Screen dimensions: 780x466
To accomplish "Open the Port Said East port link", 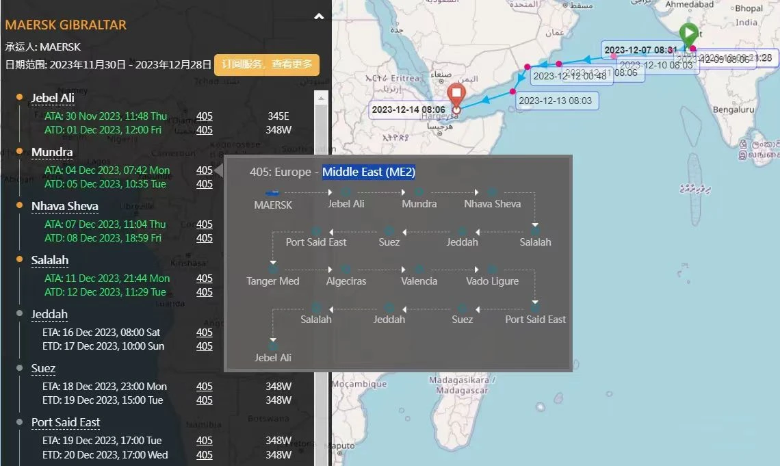I will 66,423.
